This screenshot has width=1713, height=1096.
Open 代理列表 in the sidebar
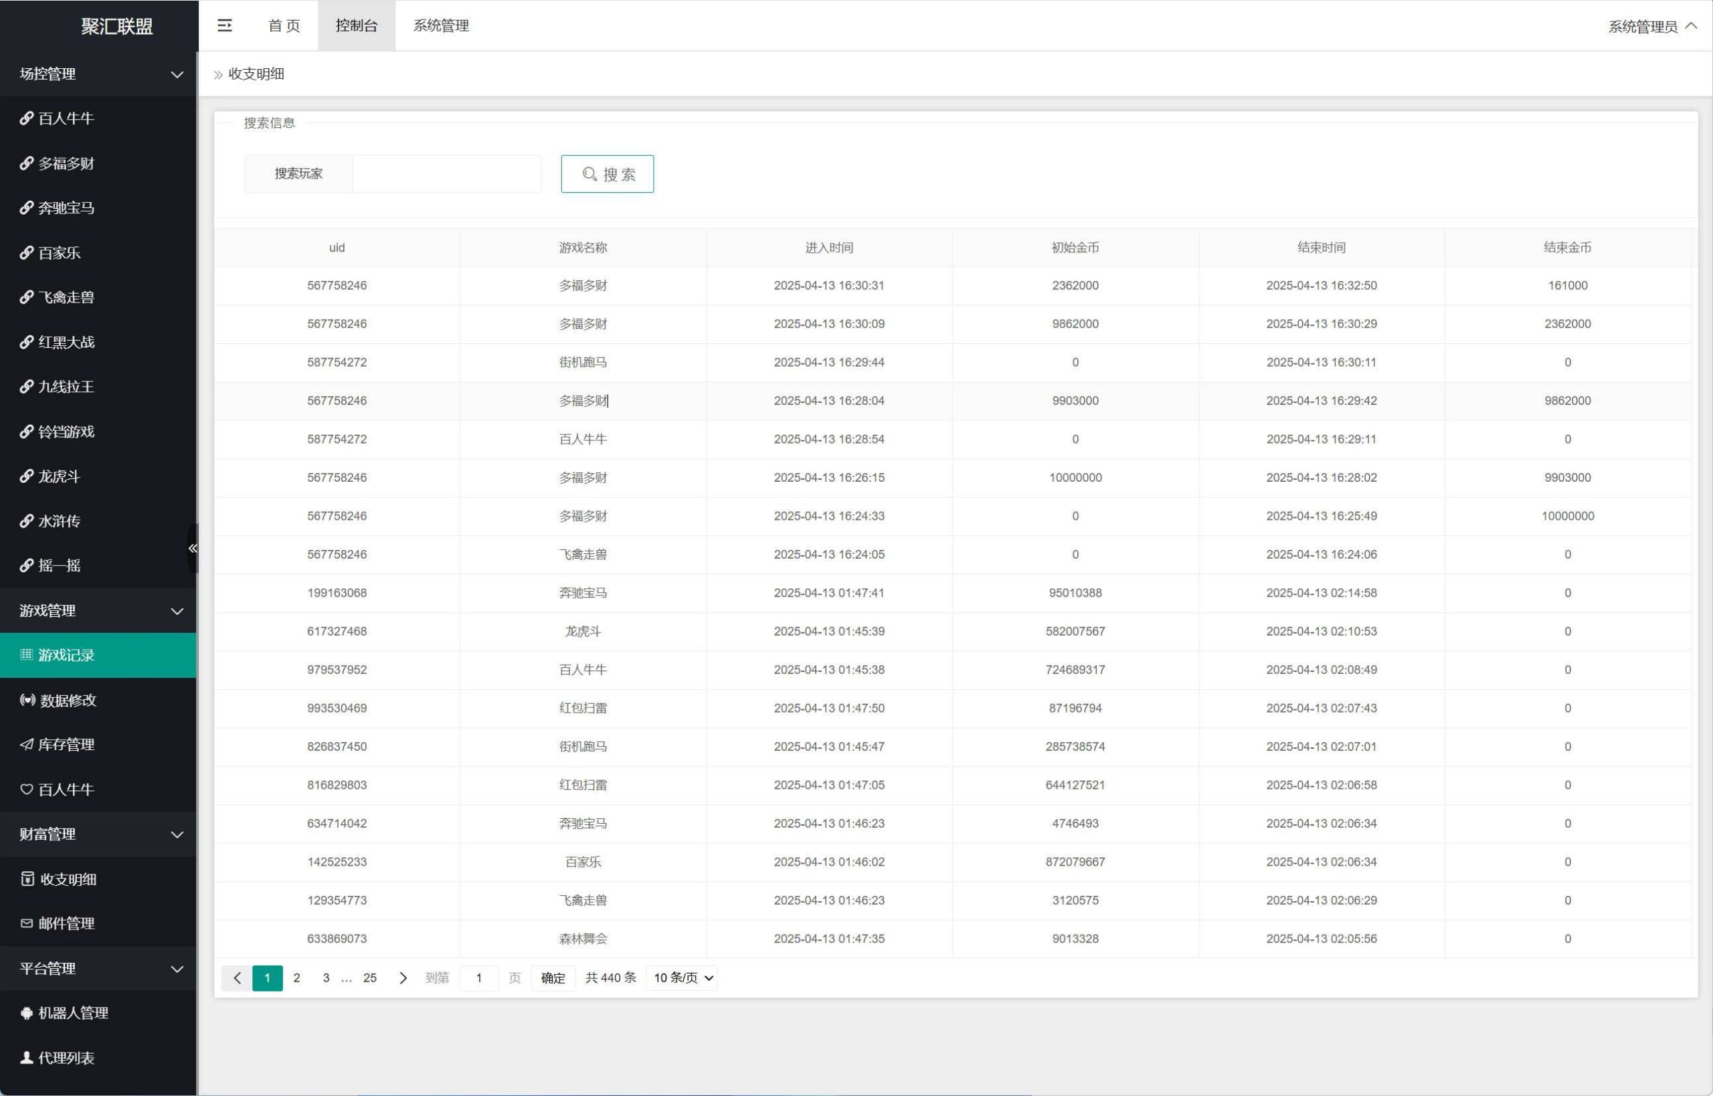66,1059
